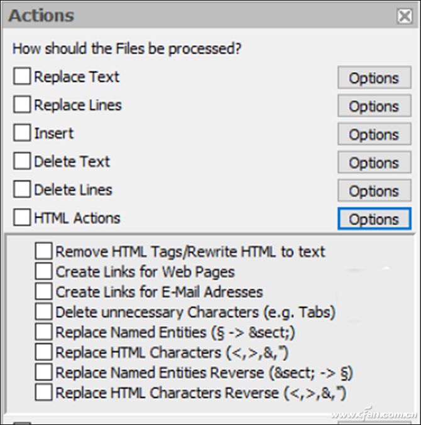Select Replace HTML Characters Reverse checkbox
The width and height of the screenshot is (421, 425).
click(x=43, y=393)
